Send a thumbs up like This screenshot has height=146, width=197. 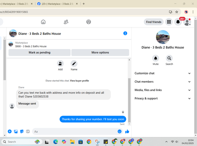point(127,131)
